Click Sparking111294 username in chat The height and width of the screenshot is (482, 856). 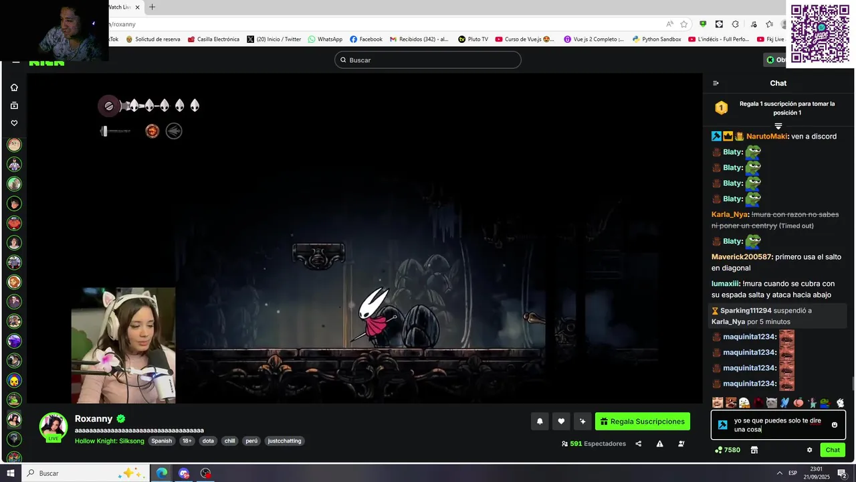coord(746,311)
